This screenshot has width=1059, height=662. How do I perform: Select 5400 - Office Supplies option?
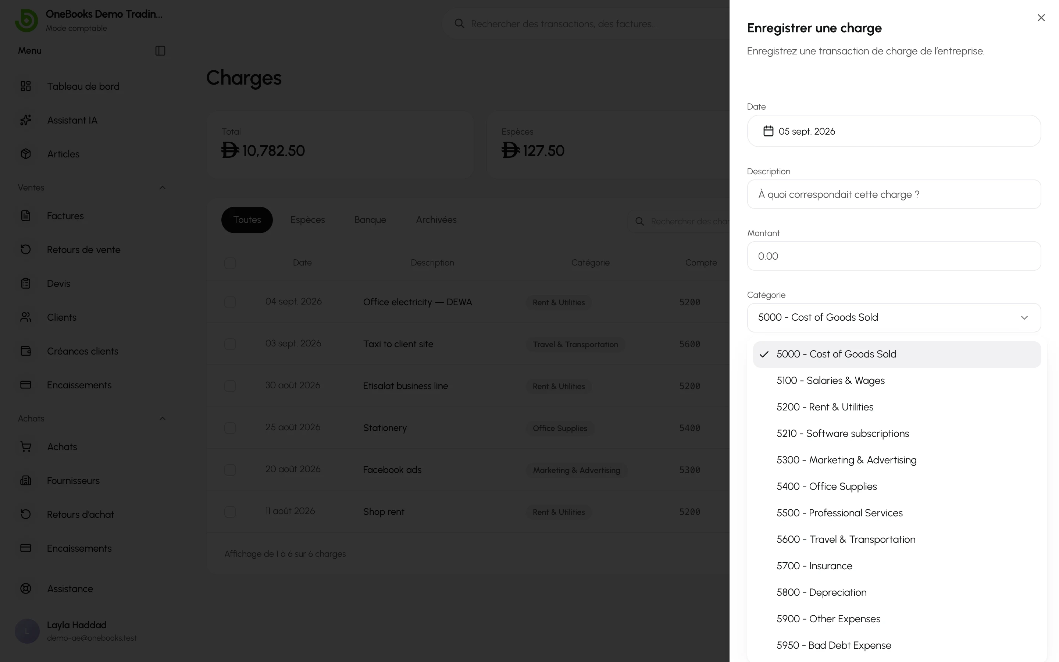[896, 487]
